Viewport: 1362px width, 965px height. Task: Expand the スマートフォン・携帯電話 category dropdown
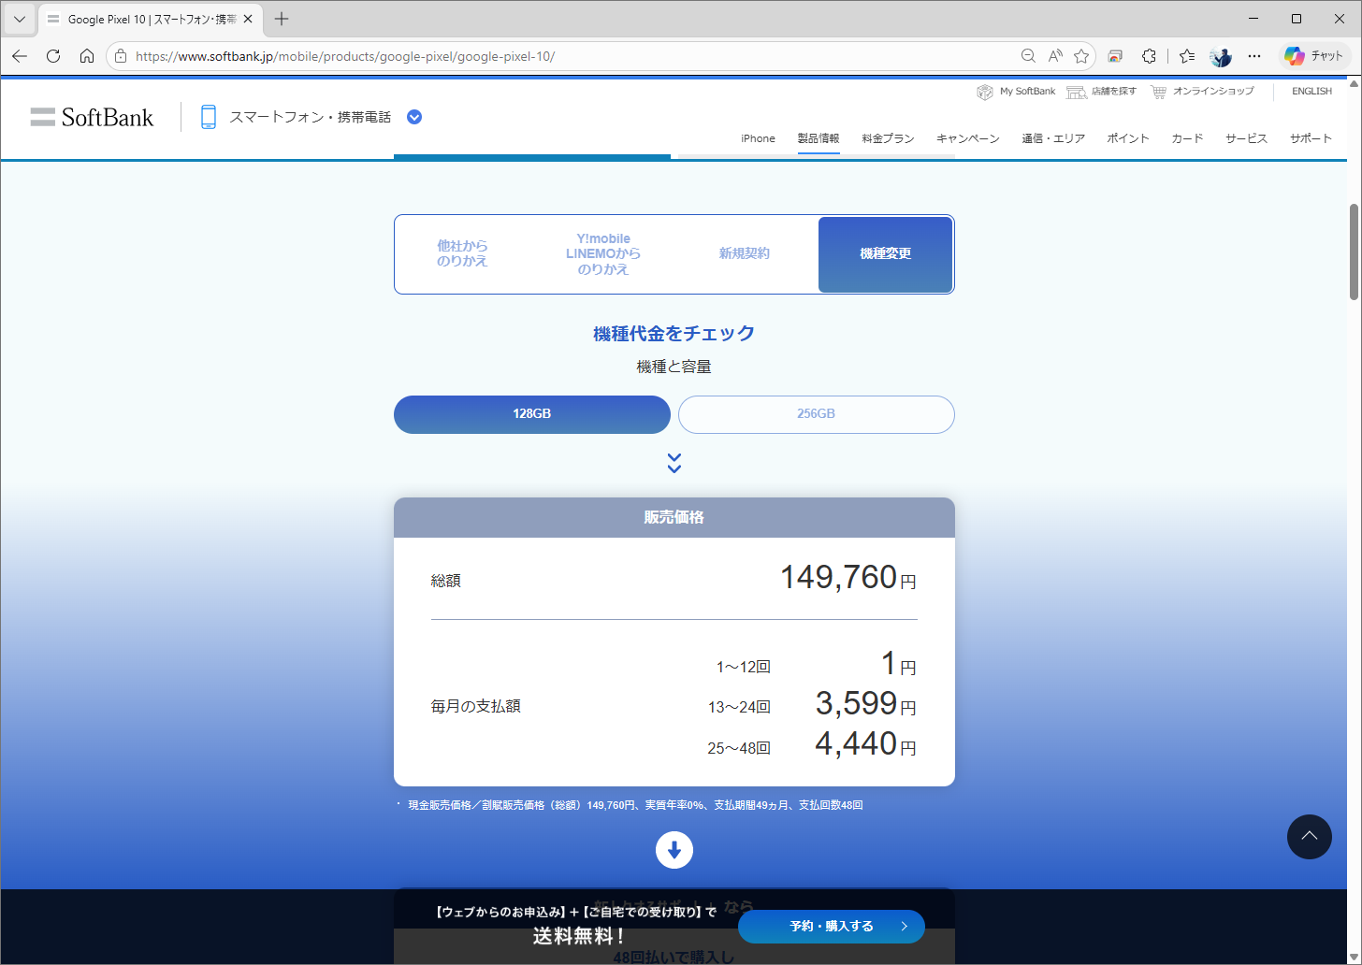pos(414,117)
